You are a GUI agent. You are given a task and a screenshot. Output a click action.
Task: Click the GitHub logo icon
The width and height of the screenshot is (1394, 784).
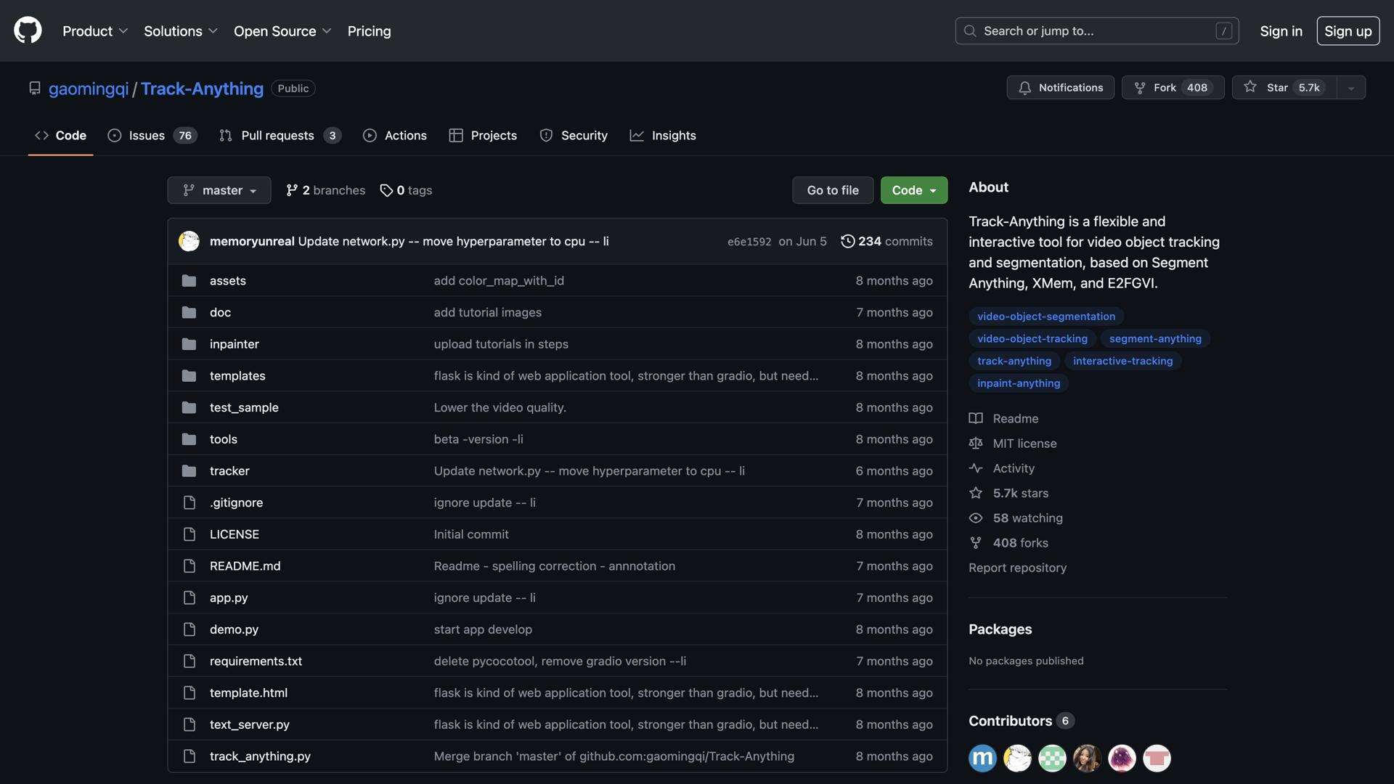(28, 30)
